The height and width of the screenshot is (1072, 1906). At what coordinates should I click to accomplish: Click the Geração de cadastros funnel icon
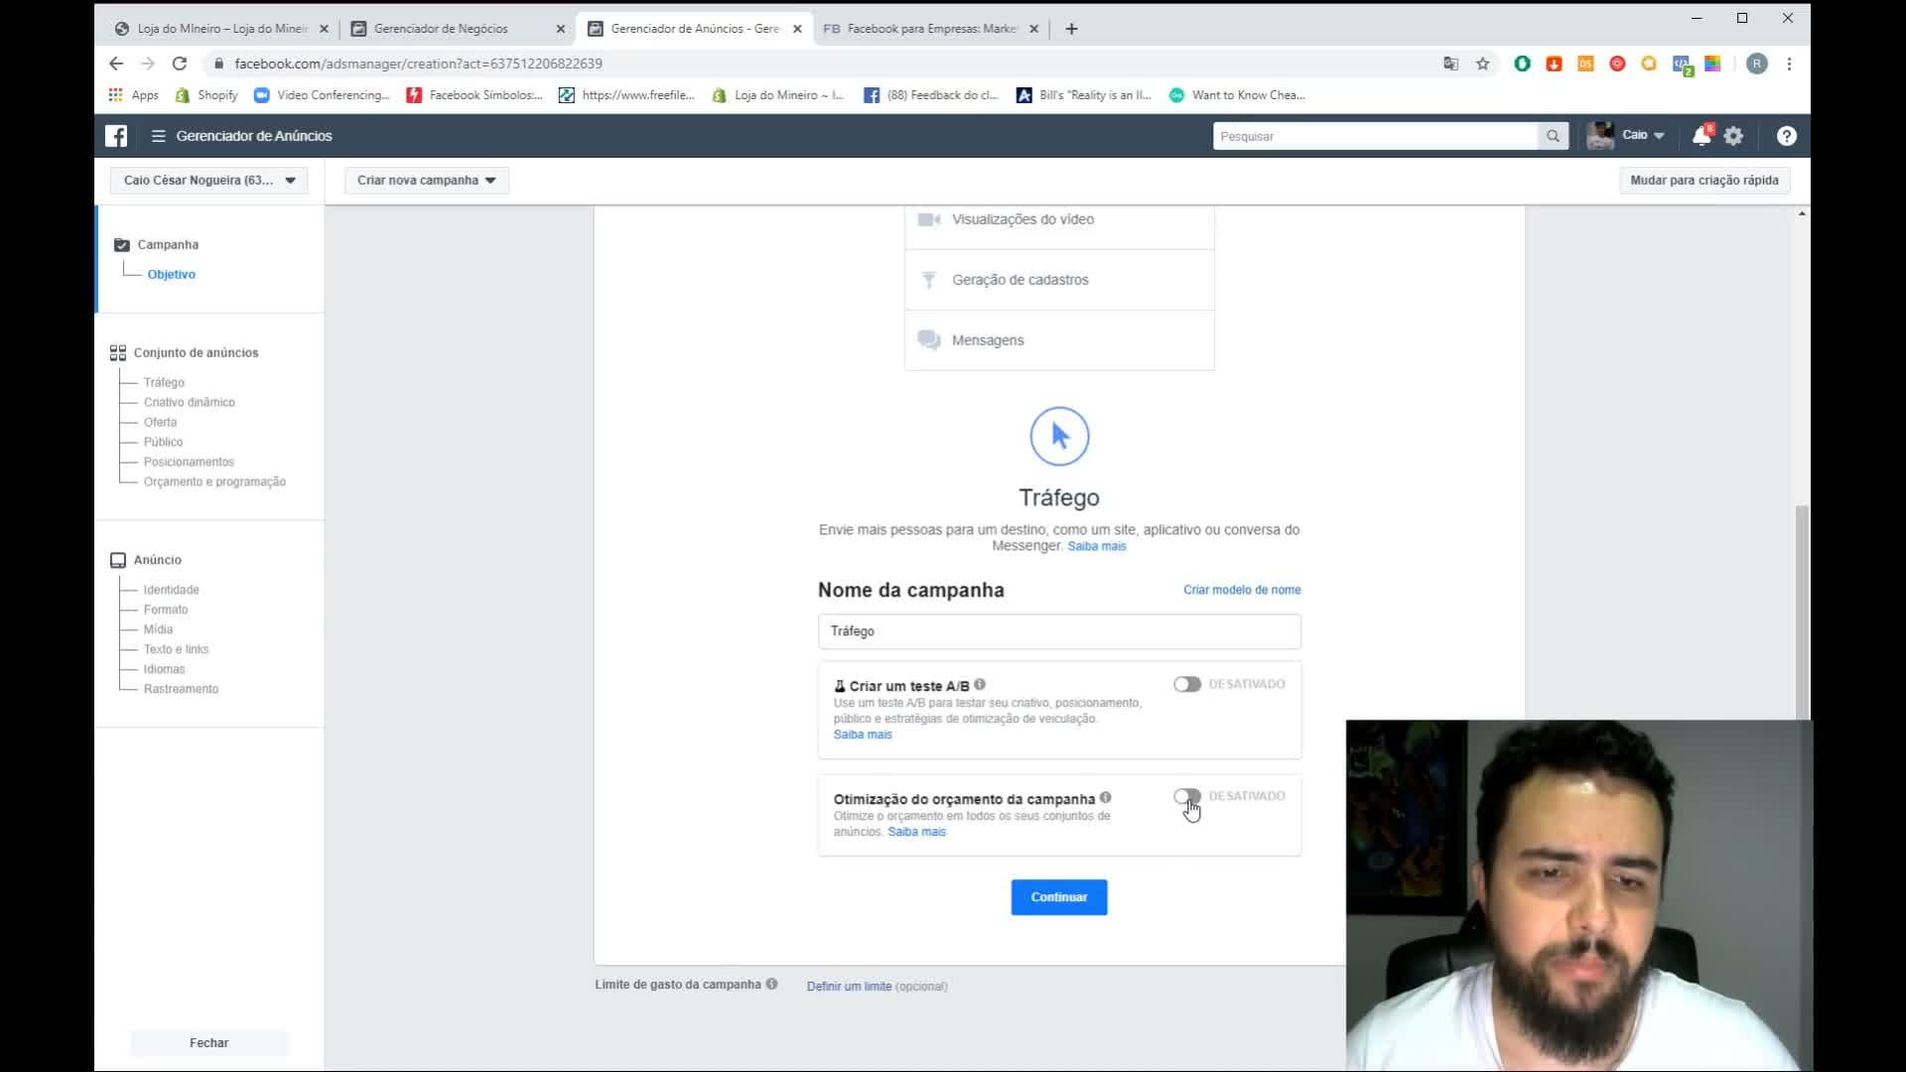[x=929, y=280]
